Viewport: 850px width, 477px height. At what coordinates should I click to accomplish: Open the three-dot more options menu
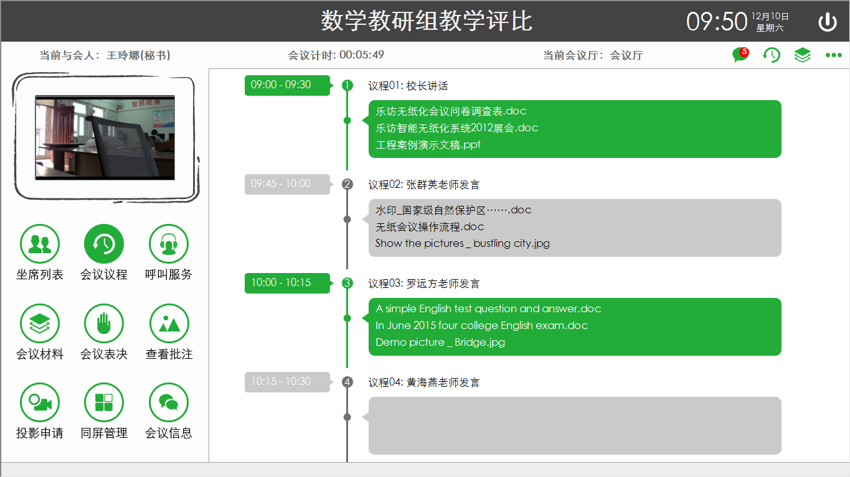click(834, 55)
